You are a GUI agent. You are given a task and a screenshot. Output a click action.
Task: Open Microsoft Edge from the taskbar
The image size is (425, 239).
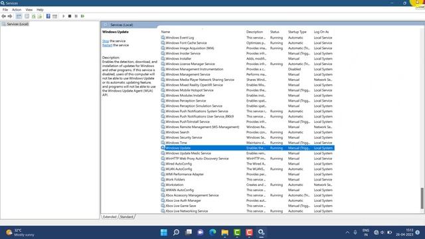[212, 232]
